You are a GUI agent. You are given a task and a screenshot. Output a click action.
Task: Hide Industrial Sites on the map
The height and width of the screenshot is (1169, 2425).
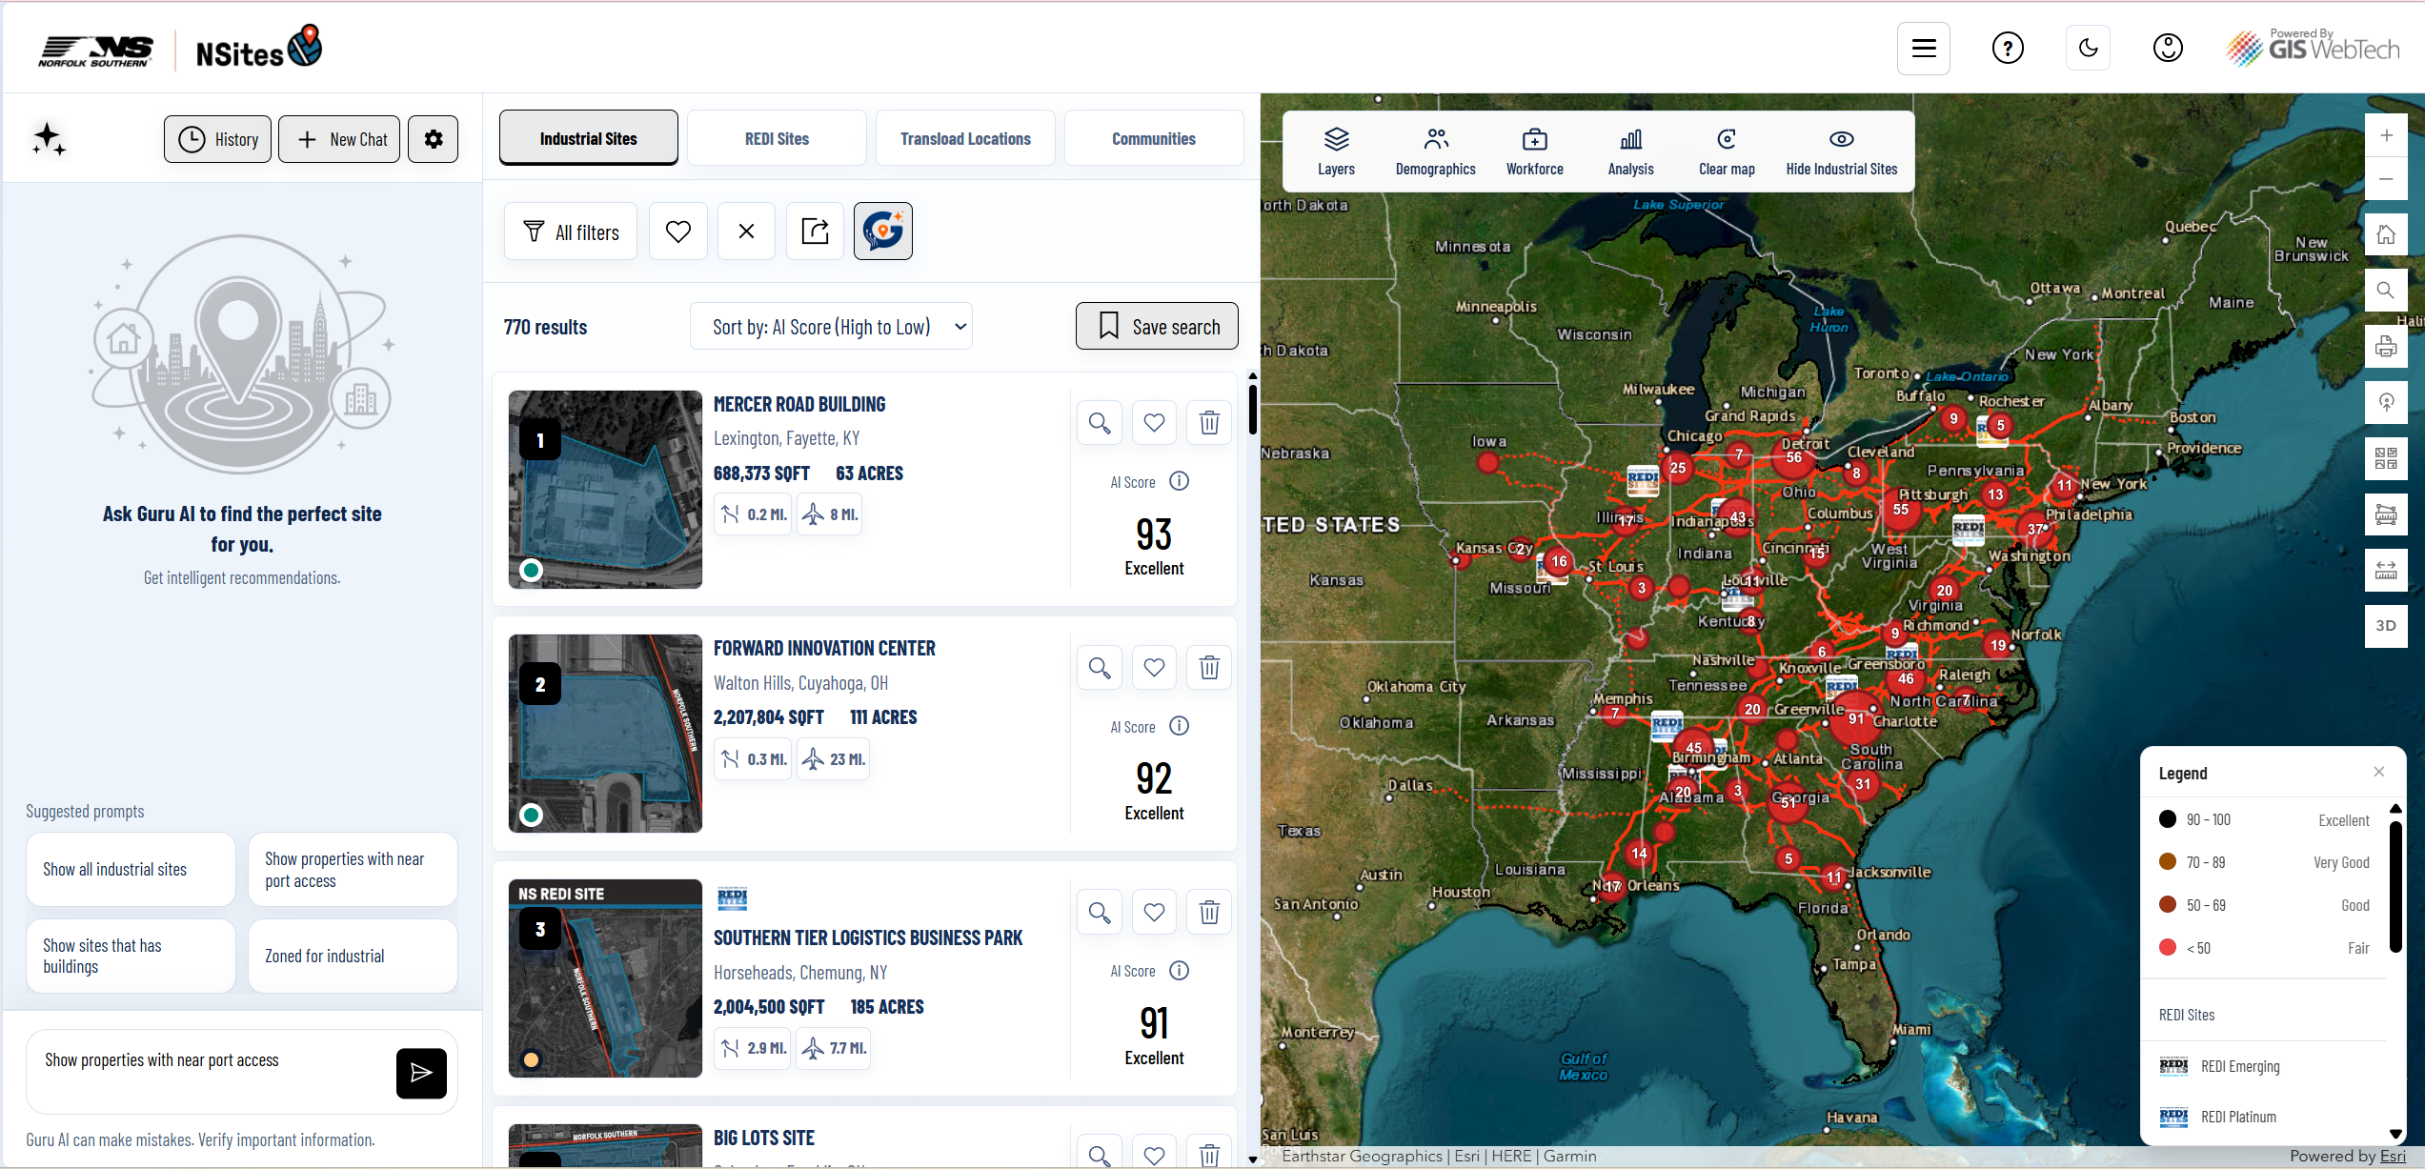tap(1841, 152)
